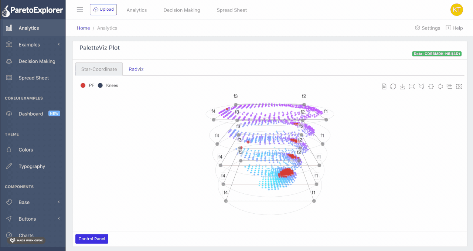This screenshot has width=473, height=251.
Task: Click the KT user avatar
Action: click(457, 10)
